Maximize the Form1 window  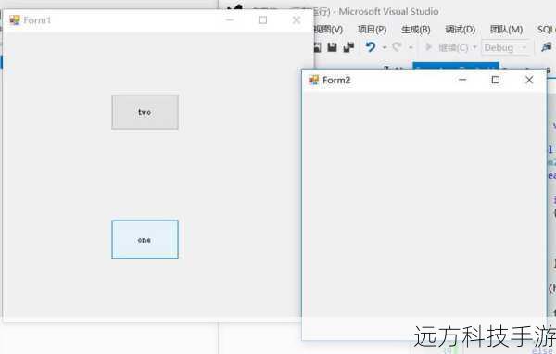[263, 19]
